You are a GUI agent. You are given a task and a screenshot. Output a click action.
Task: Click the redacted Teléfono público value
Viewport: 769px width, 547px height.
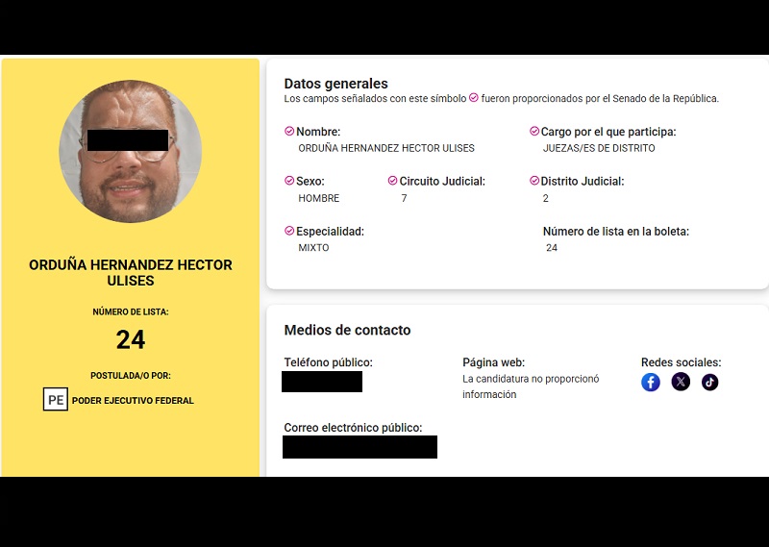[322, 382]
